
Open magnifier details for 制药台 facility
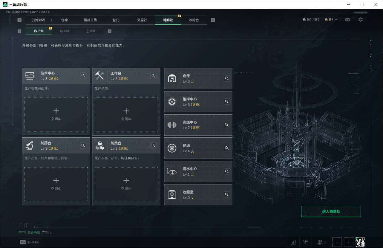[x=83, y=145]
